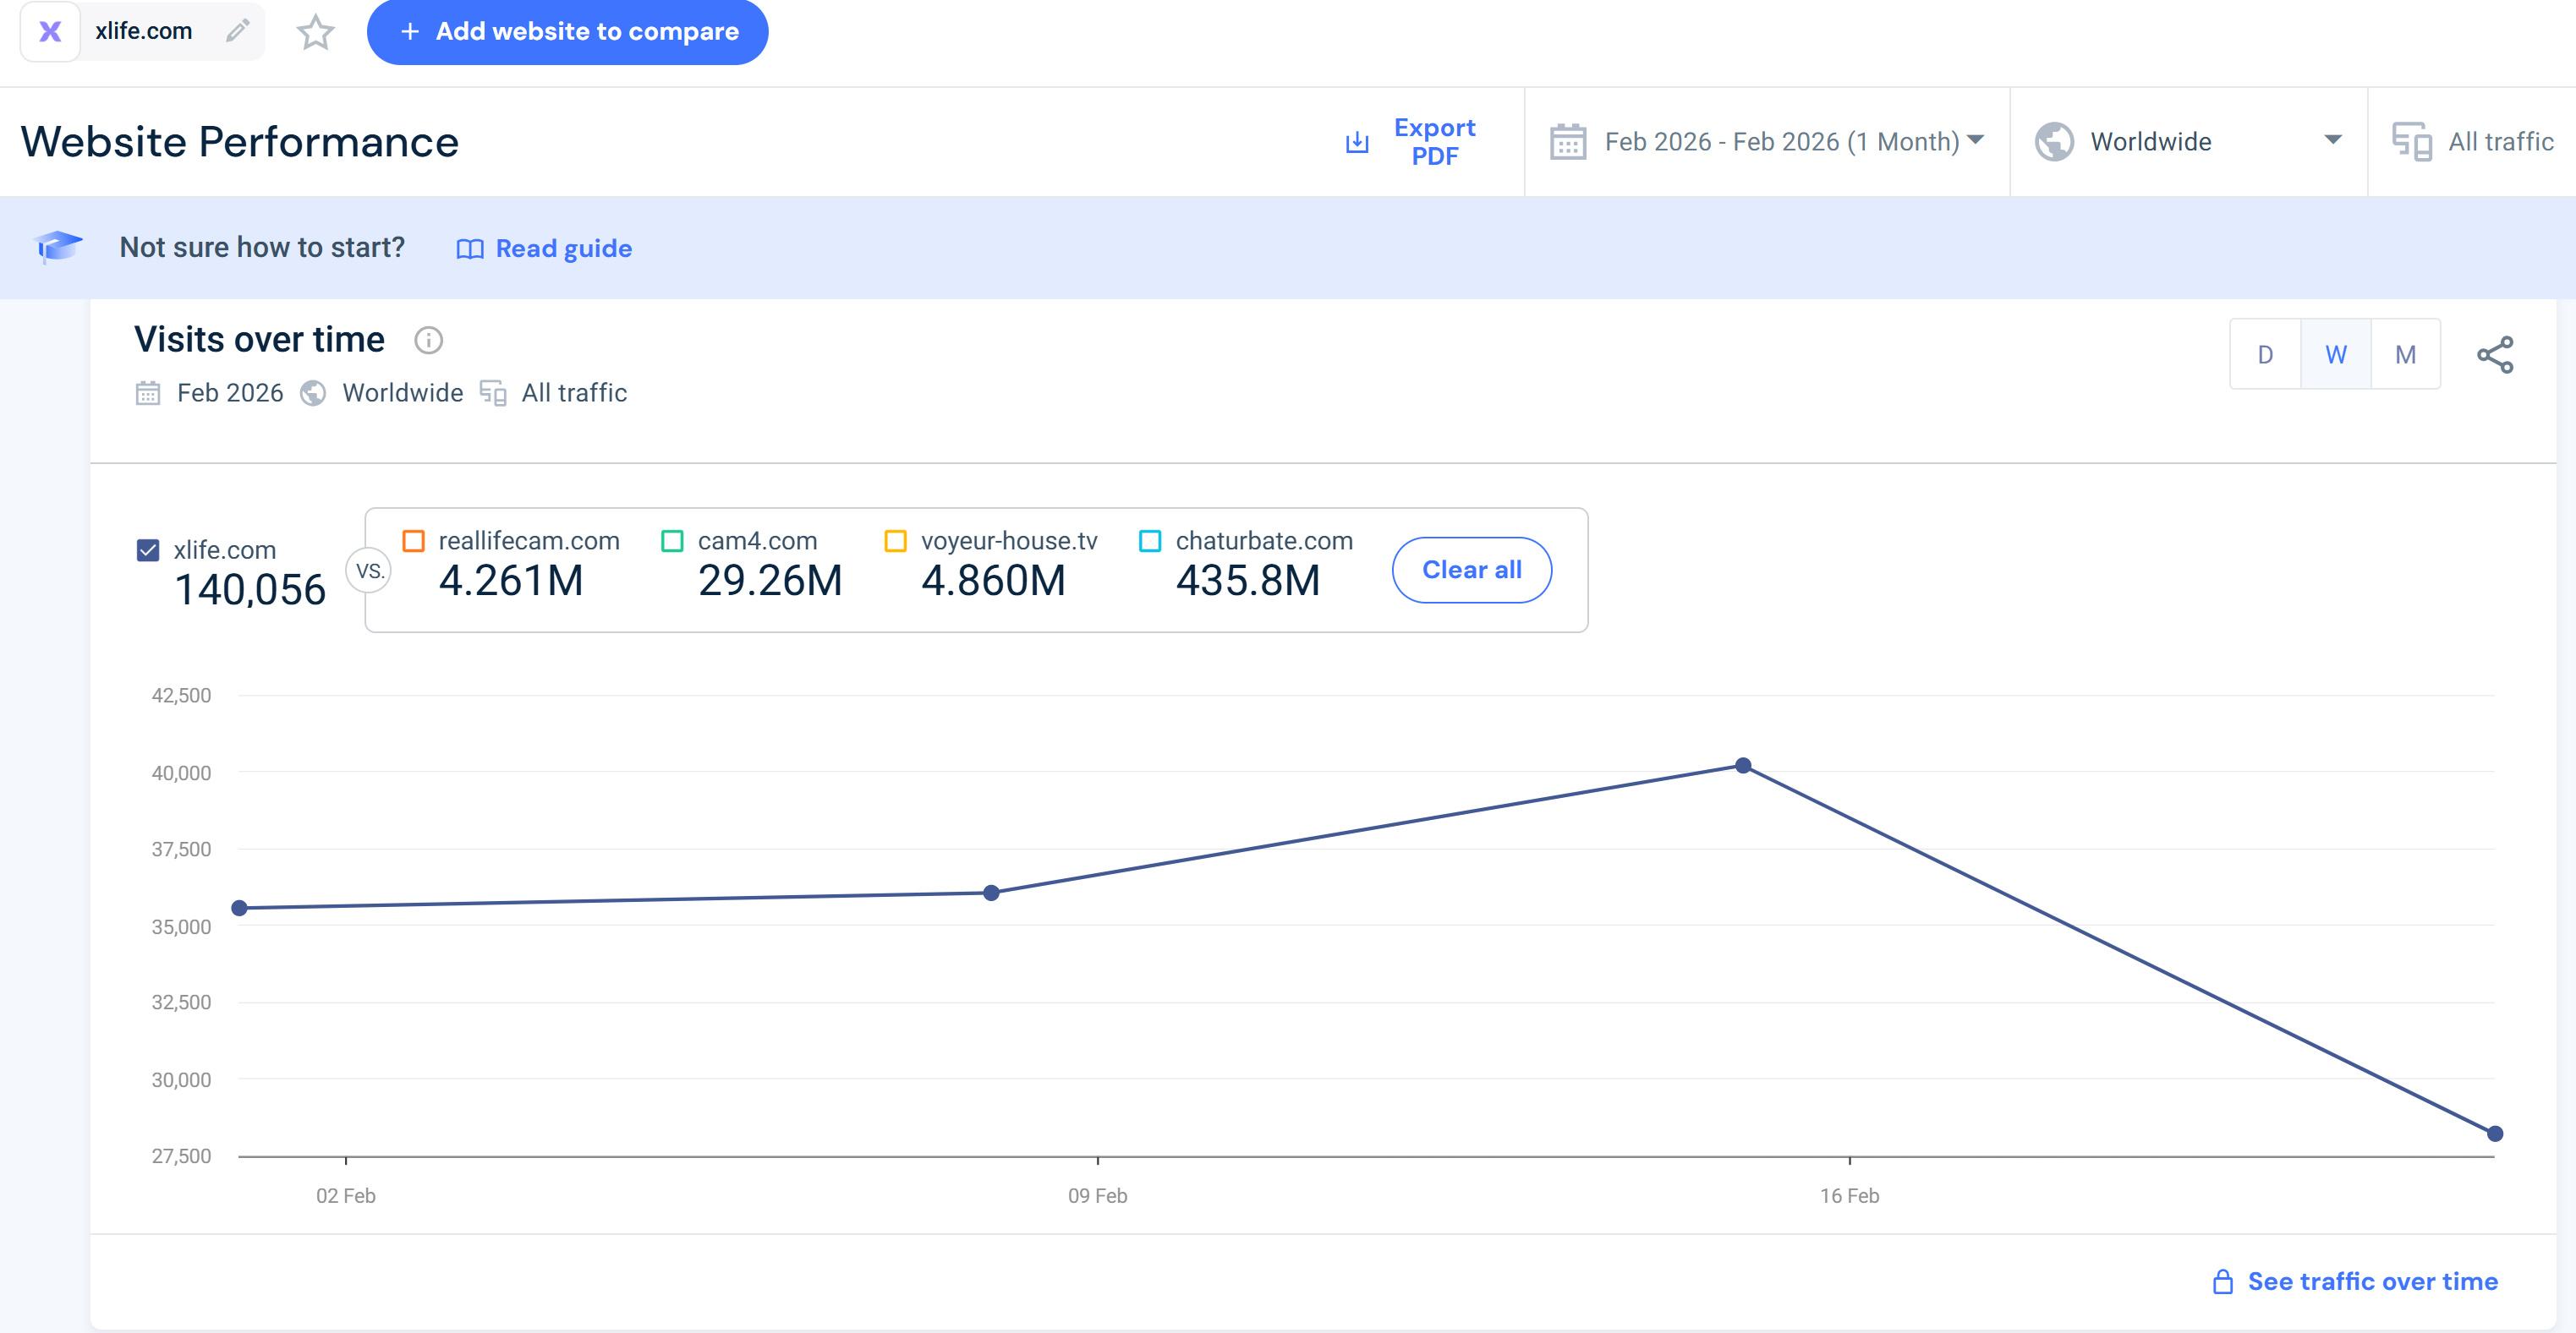Click the peak data point near 16 Feb
Viewport: 2576px width, 1333px height.
(1743, 766)
